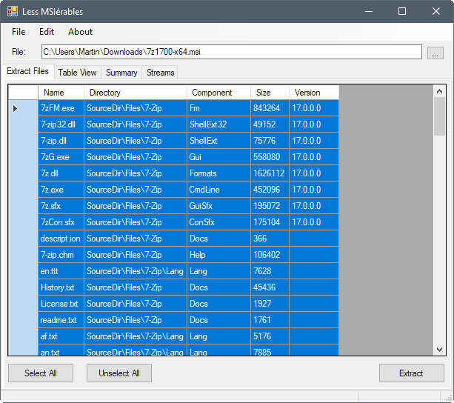This screenshot has width=454, height=403.
Task: Click the scrollbar up arrow
Action: tap(439, 91)
